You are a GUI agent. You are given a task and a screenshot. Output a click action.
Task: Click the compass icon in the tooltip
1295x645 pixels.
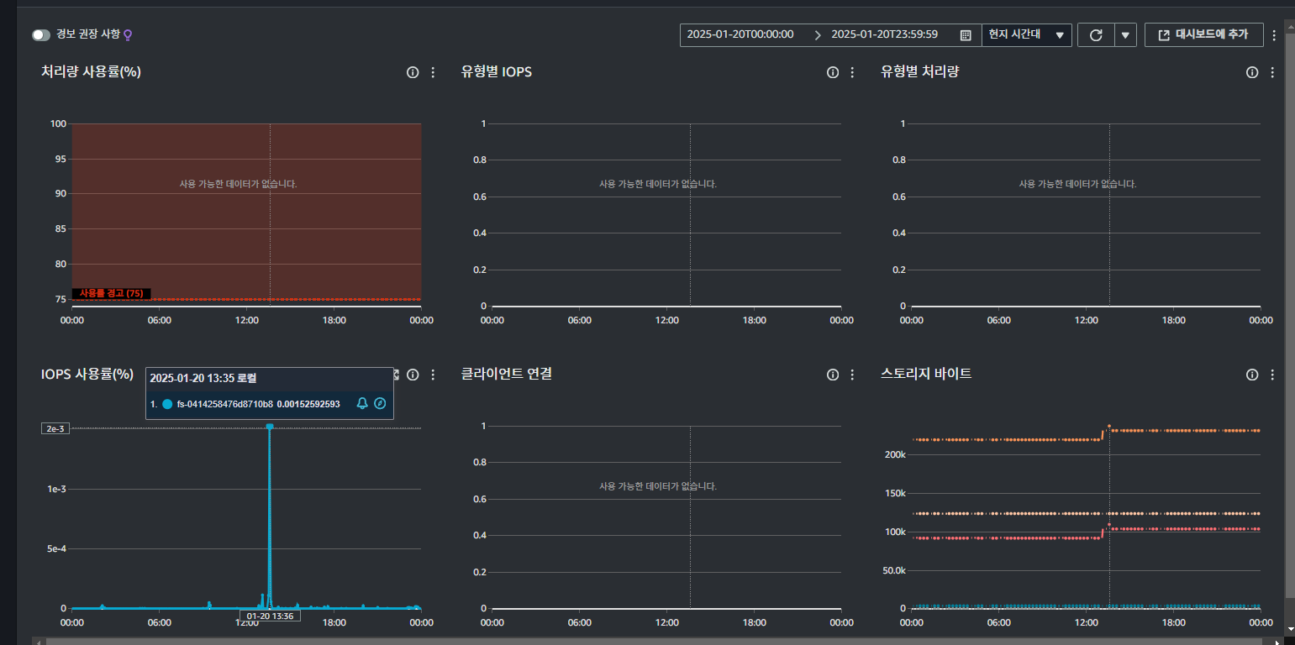380,404
